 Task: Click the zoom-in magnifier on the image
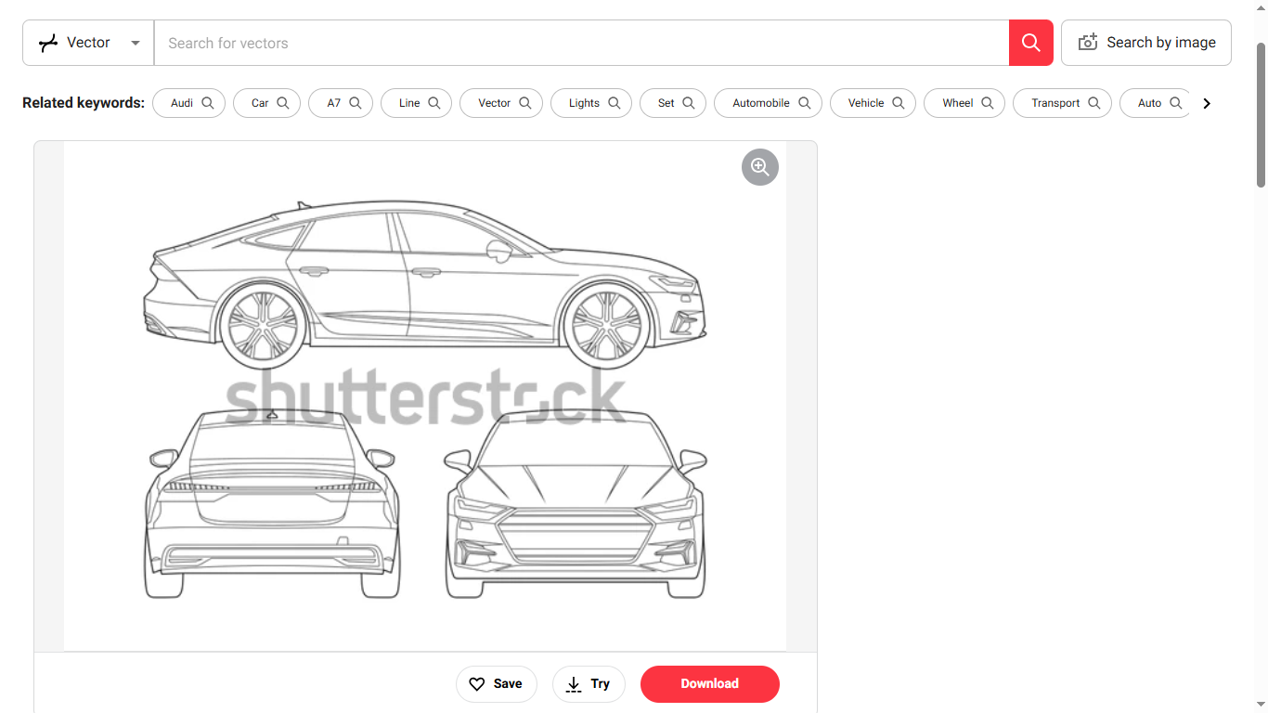pos(759,167)
